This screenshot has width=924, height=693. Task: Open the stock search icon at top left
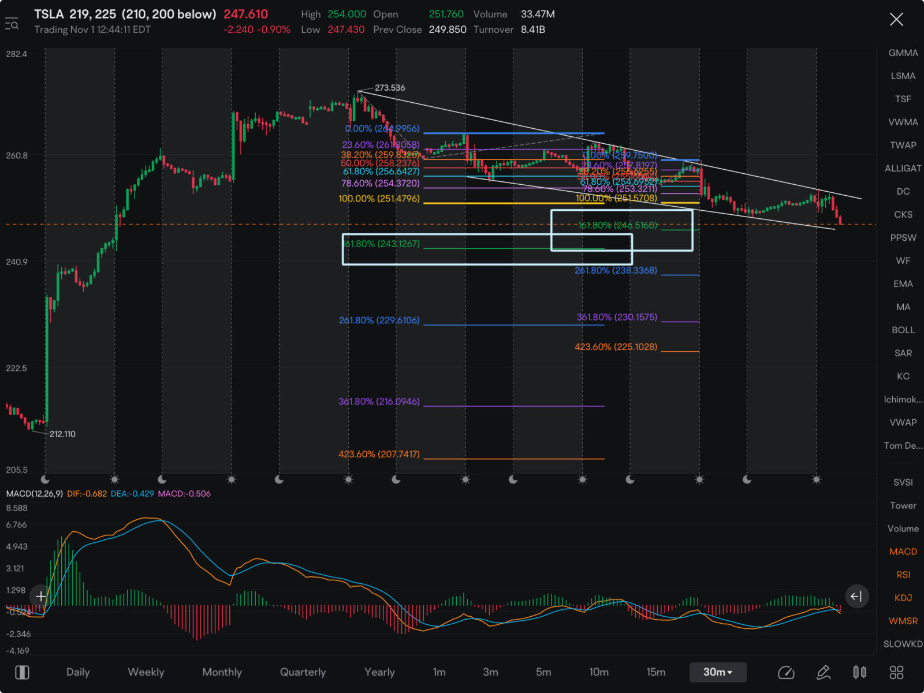point(12,24)
